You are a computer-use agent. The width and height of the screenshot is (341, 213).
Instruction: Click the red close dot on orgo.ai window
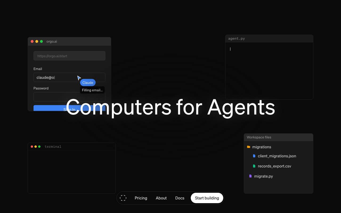tap(32, 41)
